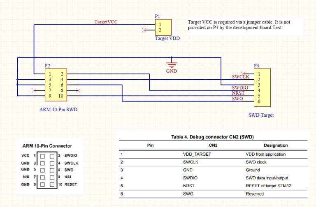Click the 'SWD clock' designation cell
Viewport: 316px width, 207px height.
pyautogui.click(x=256, y=162)
